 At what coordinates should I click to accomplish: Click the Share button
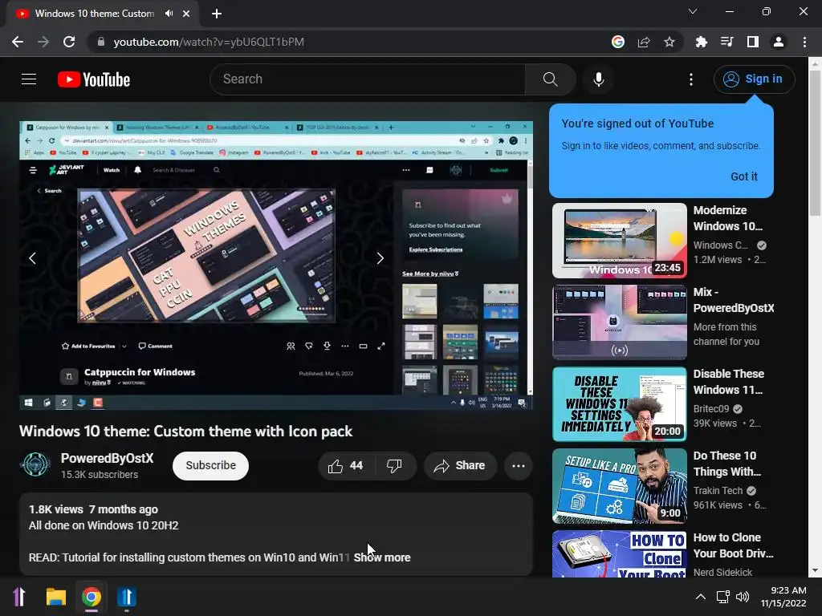[x=460, y=466]
